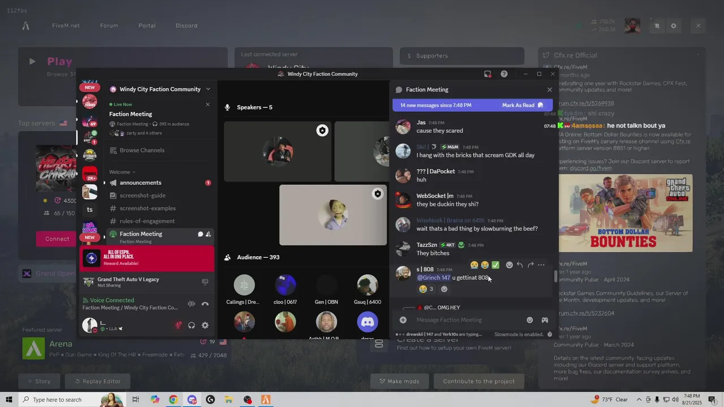This screenshot has height=407, width=724.
Task: Click the screen share icon beside GTA V Legacy
Action: coord(205,282)
